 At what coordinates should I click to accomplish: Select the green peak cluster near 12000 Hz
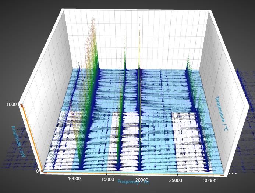(93, 55)
